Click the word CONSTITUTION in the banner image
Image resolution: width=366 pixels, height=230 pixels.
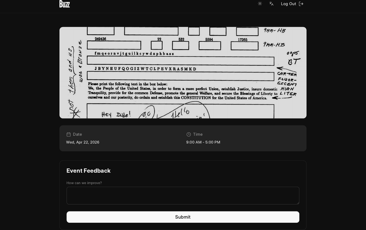click(x=196, y=98)
